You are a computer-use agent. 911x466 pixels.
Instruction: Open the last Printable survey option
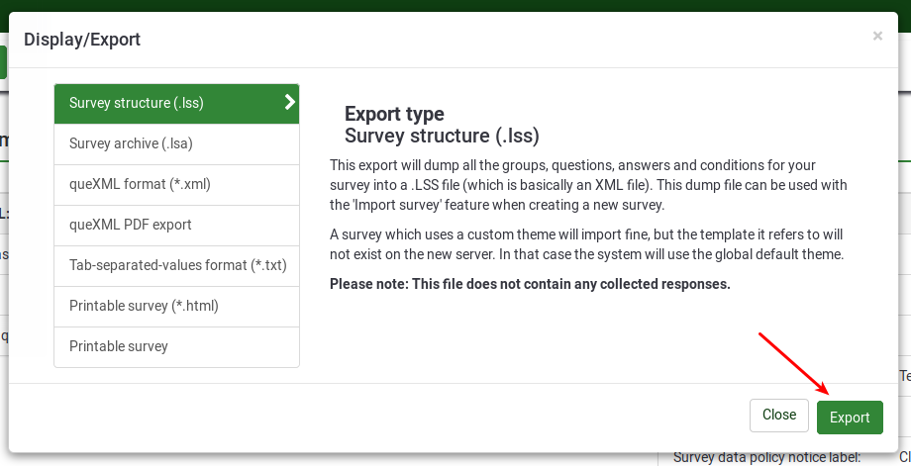tap(119, 346)
